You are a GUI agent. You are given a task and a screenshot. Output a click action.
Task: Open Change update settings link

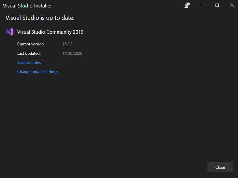pos(38,72)
